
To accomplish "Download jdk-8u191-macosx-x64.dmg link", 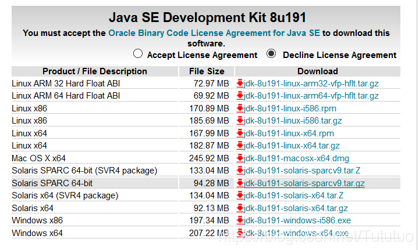I will [296, 158].
